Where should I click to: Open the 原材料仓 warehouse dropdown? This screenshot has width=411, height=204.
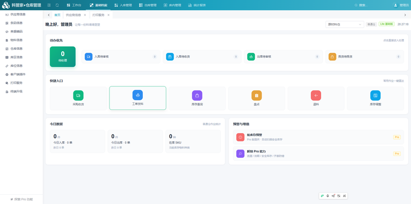coord(344,24)
